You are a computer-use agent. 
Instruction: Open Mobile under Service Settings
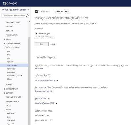point(10,79)
